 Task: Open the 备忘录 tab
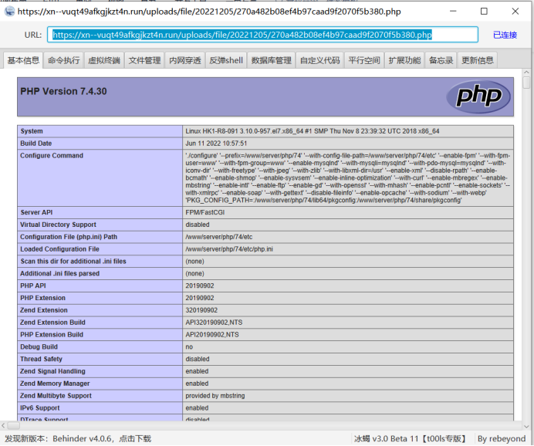441,60
